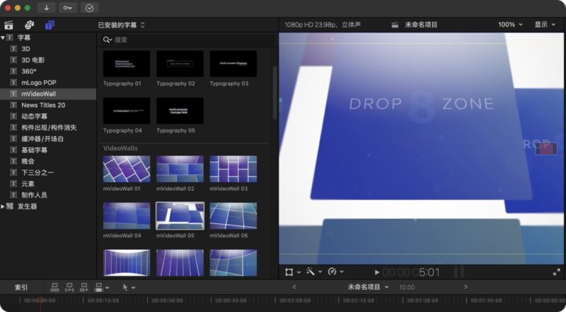566x312 pixels.
Task: Select the mVideoWall 04 thumbnail
Action: pyautogui.click(x=127, y=216)
